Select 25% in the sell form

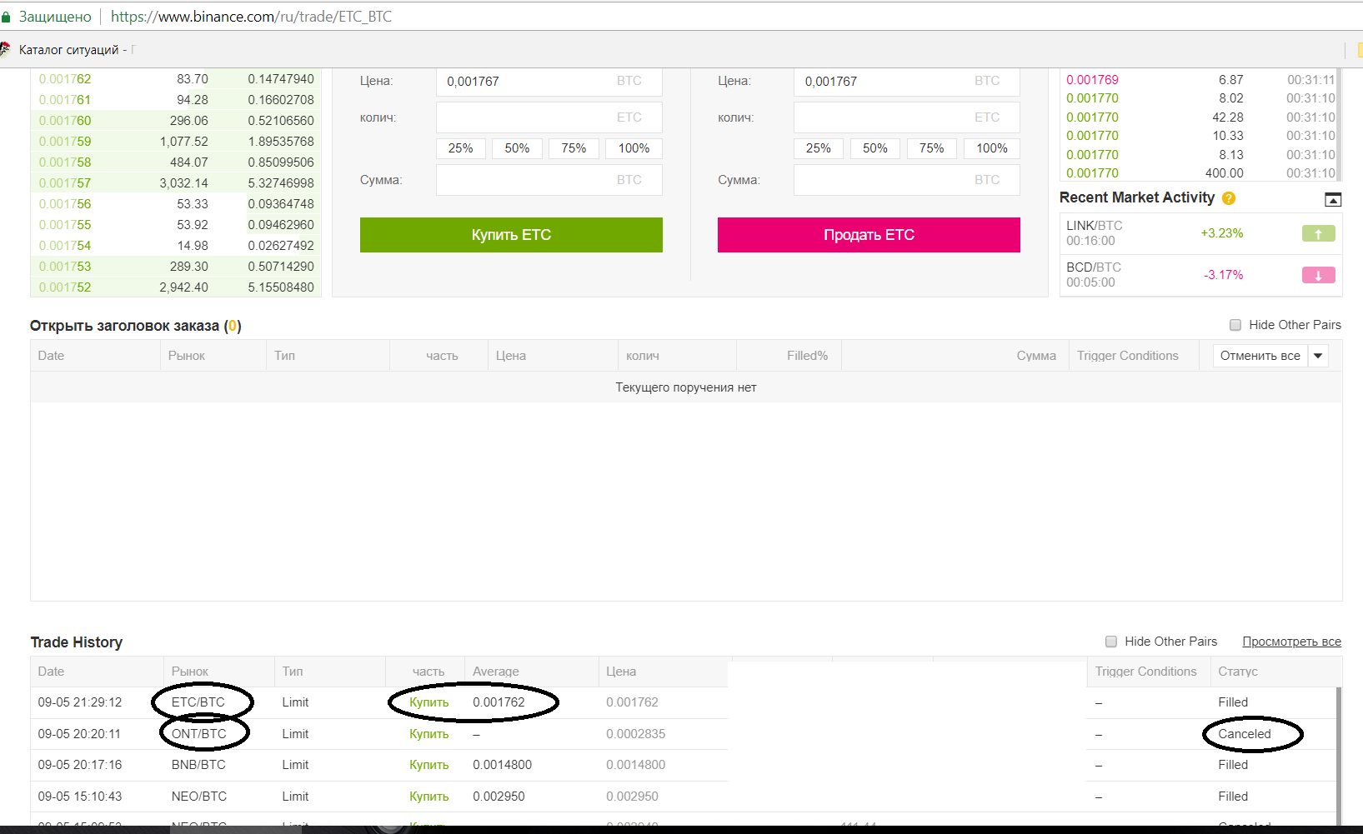[818, 148]
